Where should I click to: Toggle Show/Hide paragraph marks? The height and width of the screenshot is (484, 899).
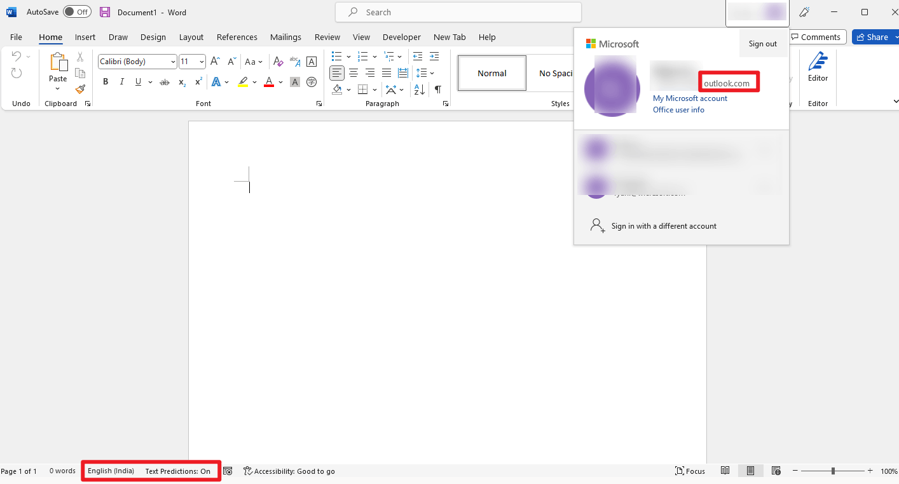point(438,90)
